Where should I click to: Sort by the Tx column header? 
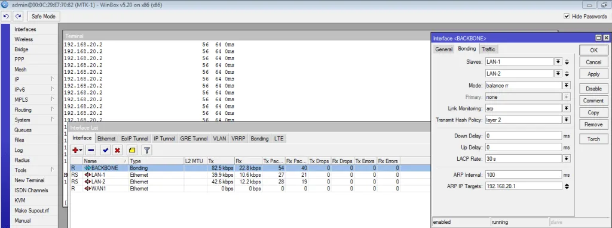[x=221, y=161]
